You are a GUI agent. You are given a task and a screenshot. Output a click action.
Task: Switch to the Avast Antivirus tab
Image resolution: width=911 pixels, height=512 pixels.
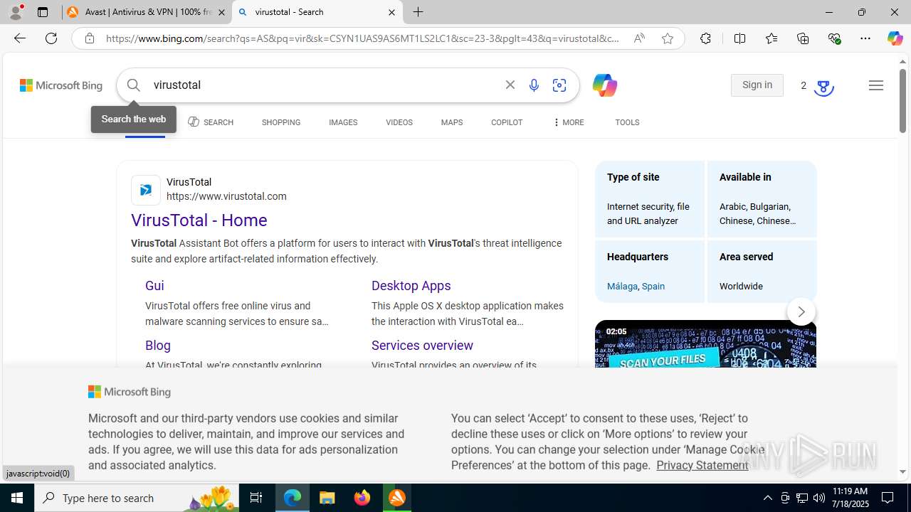pos(146,12)
